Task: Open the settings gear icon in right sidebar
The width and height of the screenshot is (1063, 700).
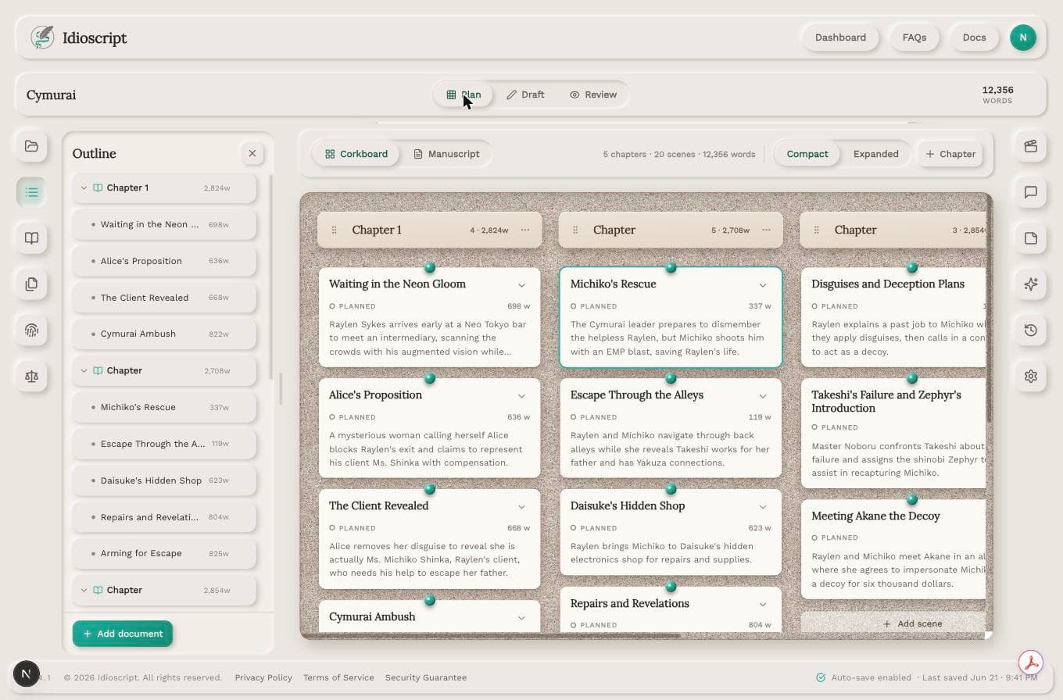Action: pyautogui.click(x=1031, y=377)
